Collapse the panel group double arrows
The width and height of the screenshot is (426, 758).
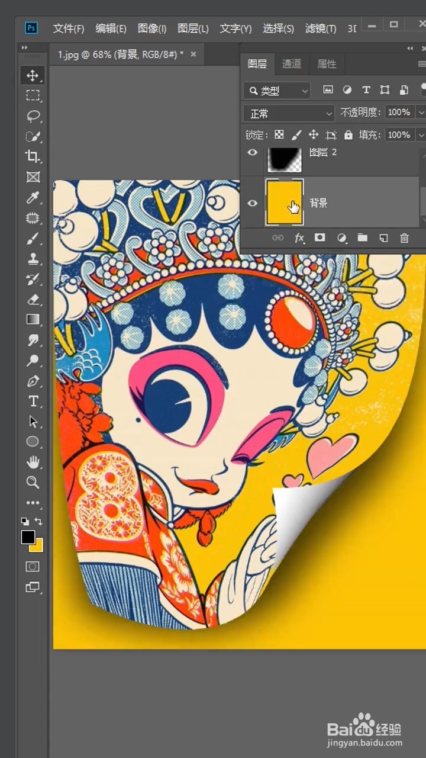(x=410, y=48)
